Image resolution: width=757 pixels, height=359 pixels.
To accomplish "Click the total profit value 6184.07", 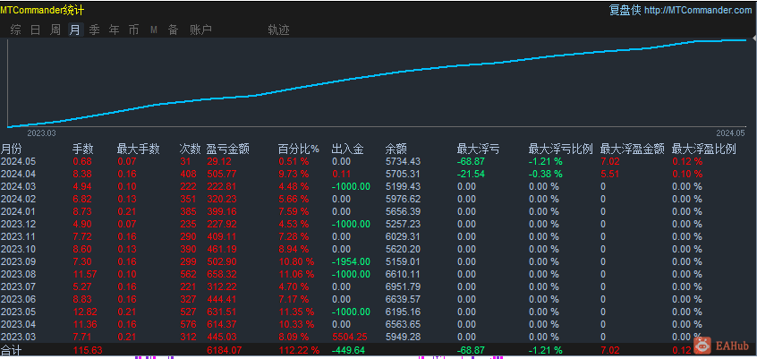I will 225,350.
